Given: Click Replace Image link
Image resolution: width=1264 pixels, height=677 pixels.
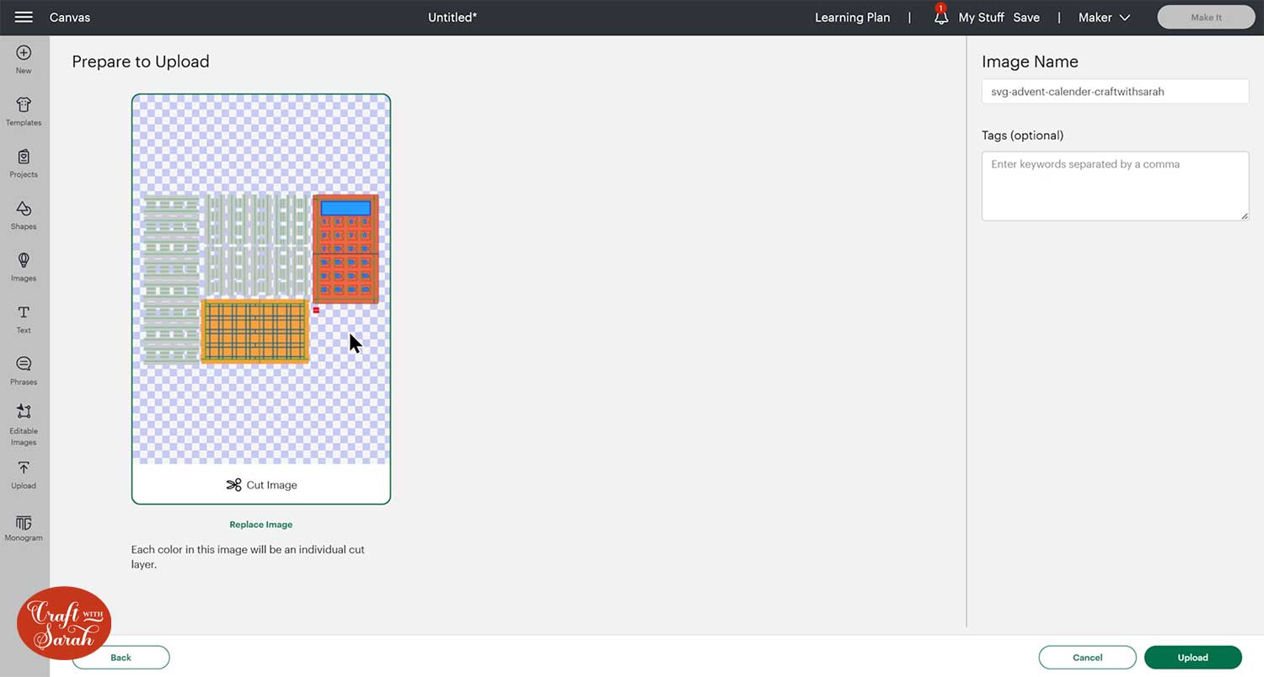Looking at the screenshot, I should (261, 525).
